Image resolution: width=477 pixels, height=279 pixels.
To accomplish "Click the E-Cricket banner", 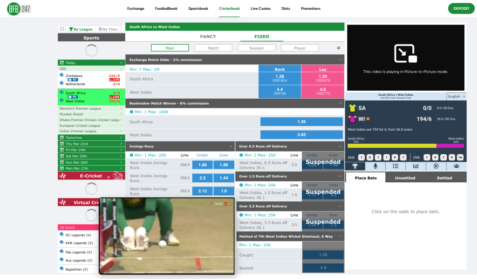I will coord(91,176).
